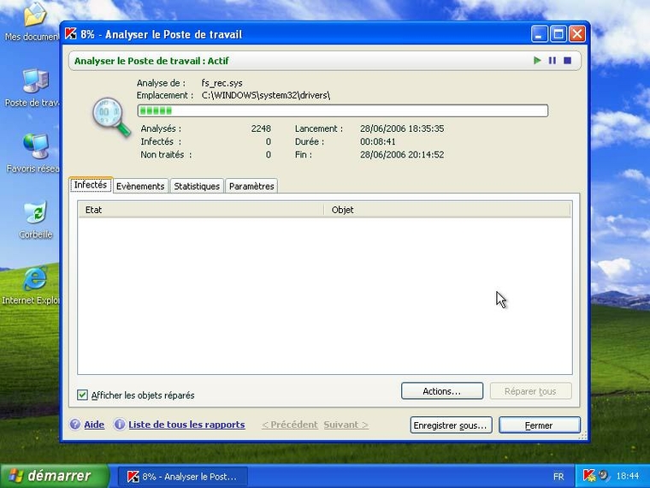Click the Réparer tous button

[530, 391]
